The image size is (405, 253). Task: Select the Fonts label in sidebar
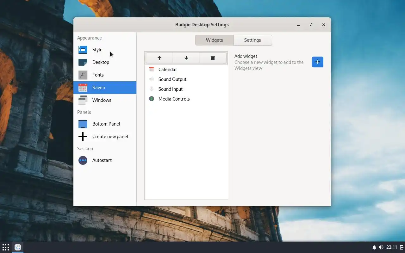pos(98,75)
